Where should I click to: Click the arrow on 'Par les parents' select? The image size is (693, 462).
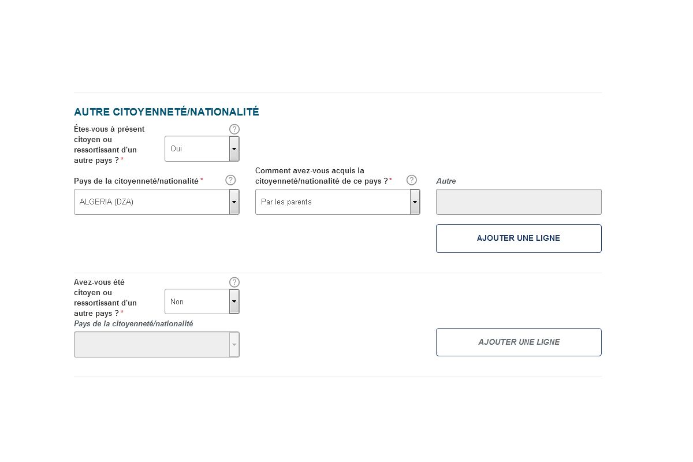pos(415,202)
